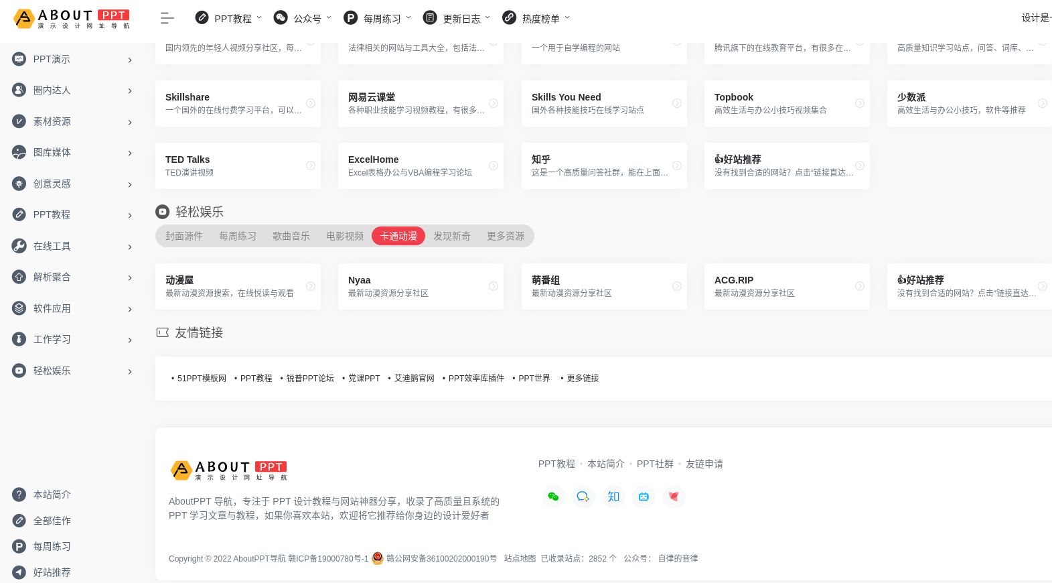Open the 少数派 site card
Screen dimensions: 1052x583
970,103
